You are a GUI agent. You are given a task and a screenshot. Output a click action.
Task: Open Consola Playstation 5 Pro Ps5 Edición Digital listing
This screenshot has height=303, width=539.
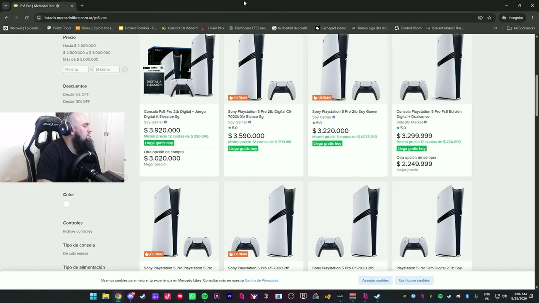429,114
